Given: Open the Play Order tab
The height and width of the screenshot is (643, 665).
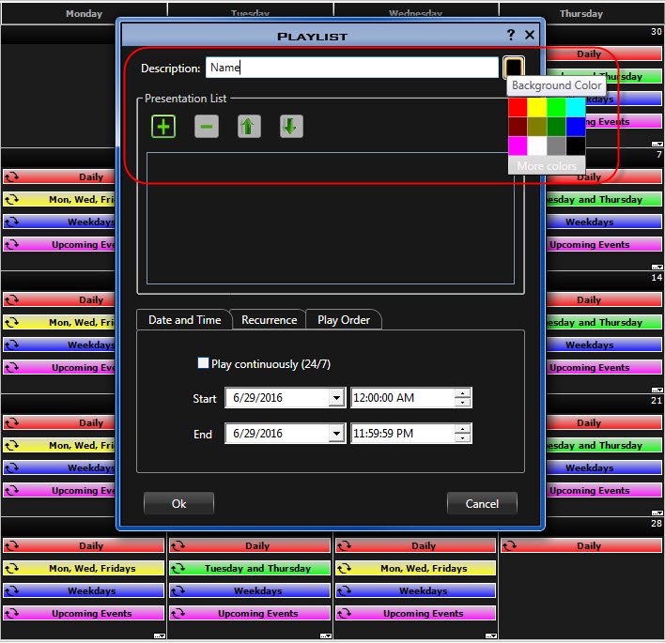Looking at the screenshot, I should (x=344, y=320).
